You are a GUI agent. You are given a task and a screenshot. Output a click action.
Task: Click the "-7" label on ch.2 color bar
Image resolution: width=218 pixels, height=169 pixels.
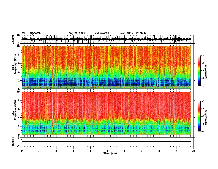(203, 131)
